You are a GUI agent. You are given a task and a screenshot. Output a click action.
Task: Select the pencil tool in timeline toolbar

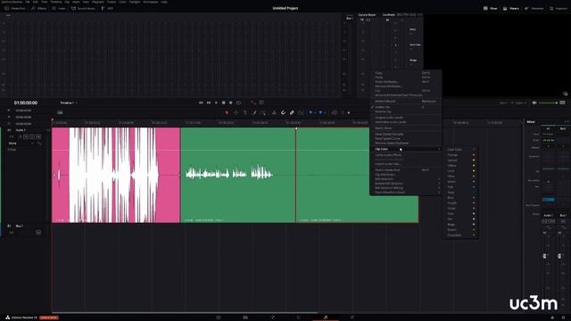click(x=254, y=112)
